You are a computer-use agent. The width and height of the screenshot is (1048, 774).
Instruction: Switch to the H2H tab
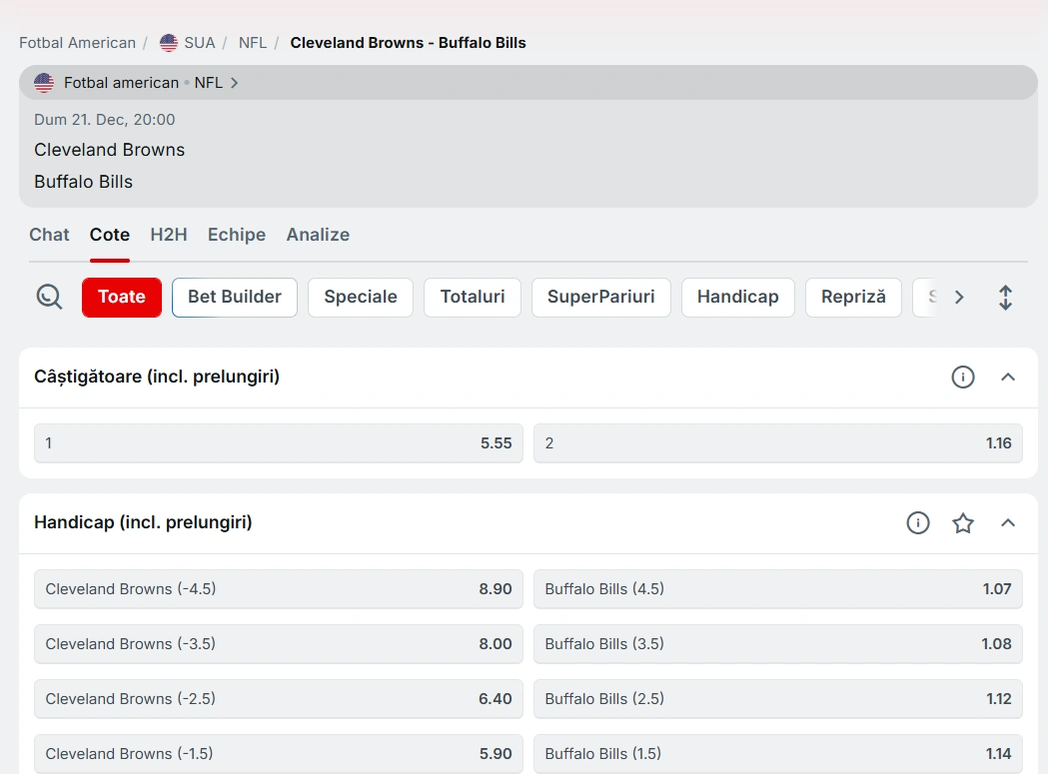(168, 235)
